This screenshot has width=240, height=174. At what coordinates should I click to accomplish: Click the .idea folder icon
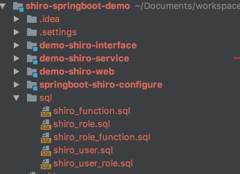point(32,19)
